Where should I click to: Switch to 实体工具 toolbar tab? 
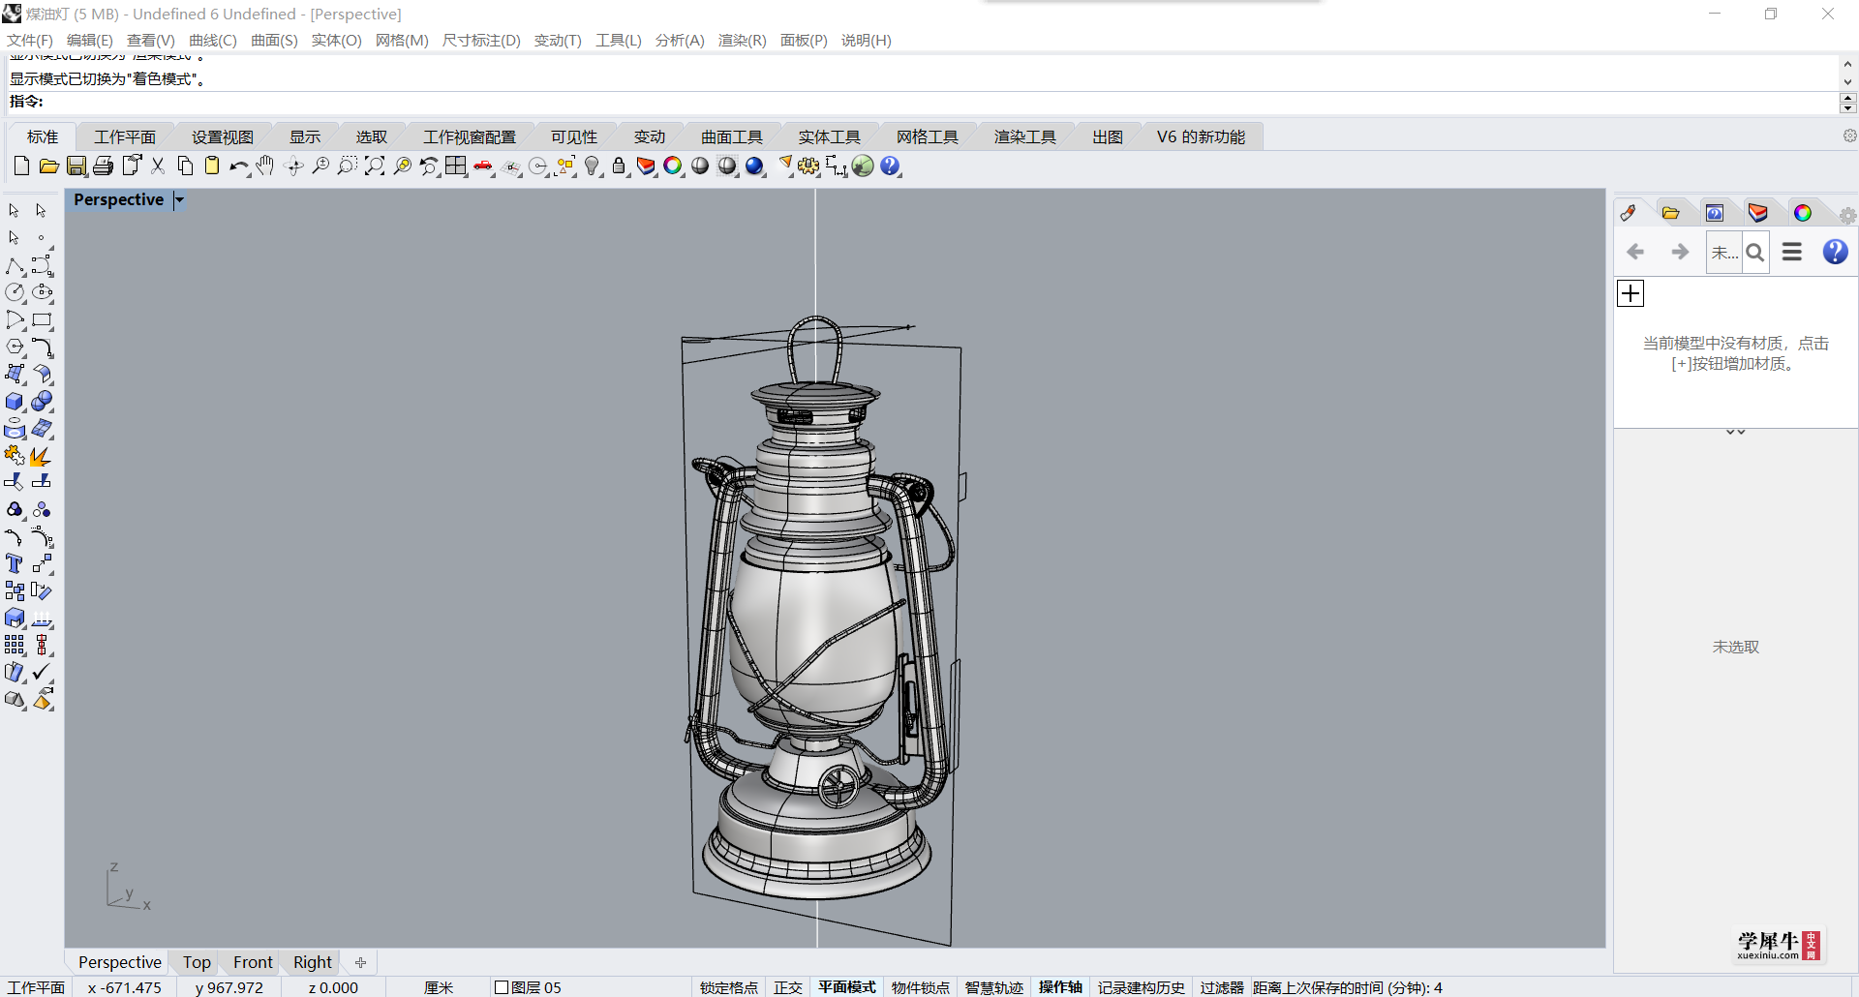click(830, 137)
